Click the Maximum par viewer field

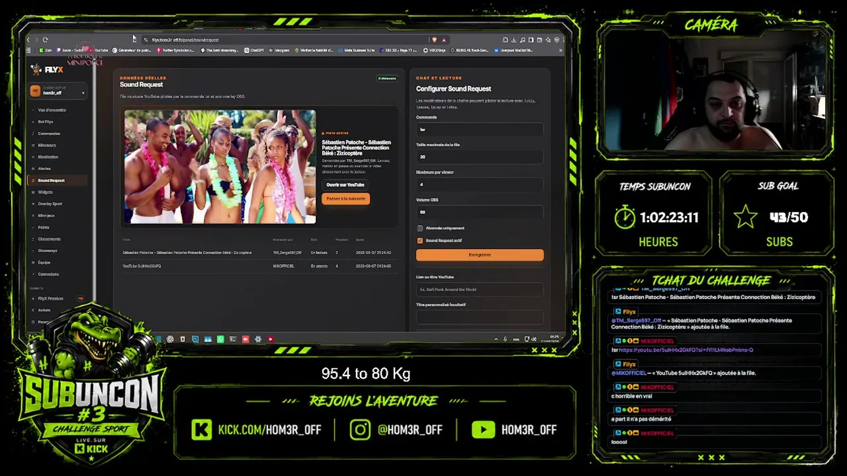(480, 184)
